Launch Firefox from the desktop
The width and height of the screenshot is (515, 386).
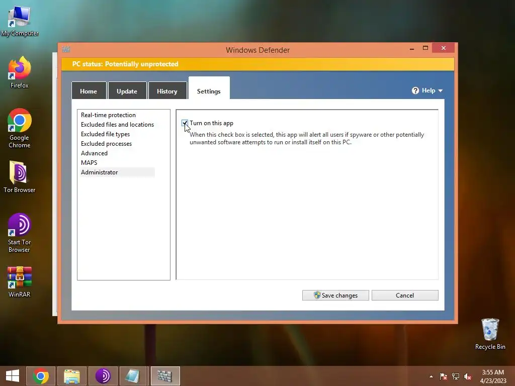coord(20,72)
